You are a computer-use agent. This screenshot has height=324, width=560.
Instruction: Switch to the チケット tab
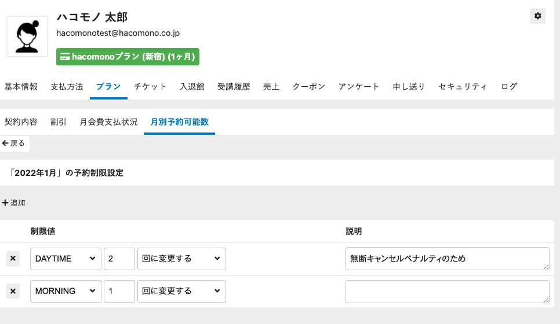[150, 87]
